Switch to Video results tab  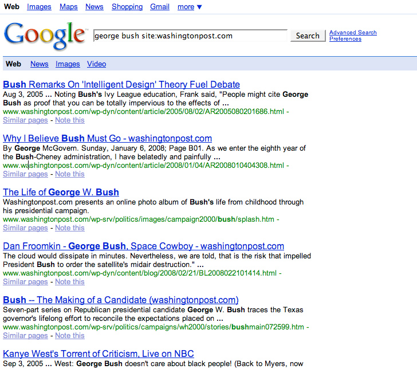tap(97, 64)
